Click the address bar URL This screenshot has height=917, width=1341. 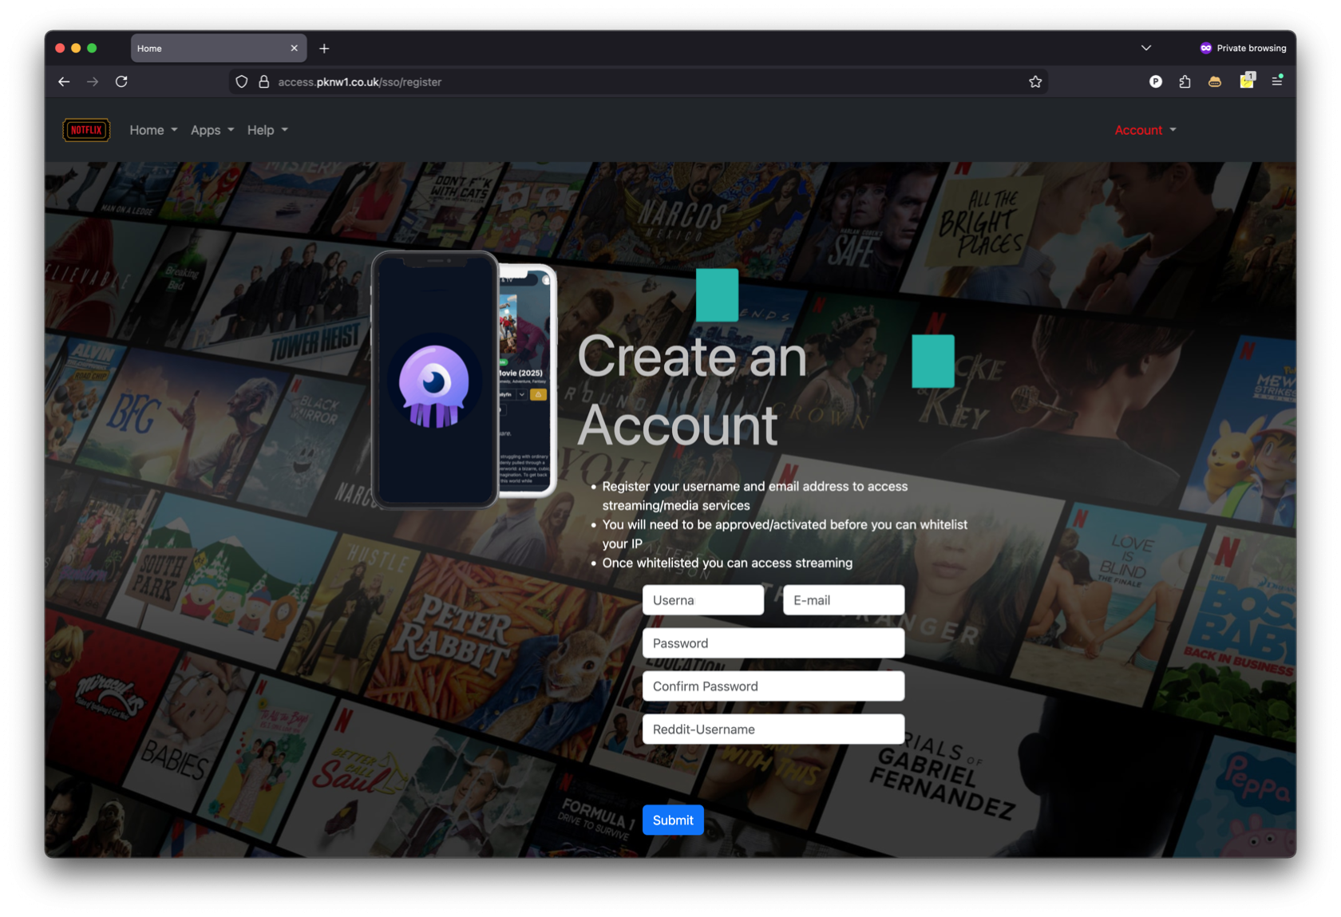tap(360, 81)
